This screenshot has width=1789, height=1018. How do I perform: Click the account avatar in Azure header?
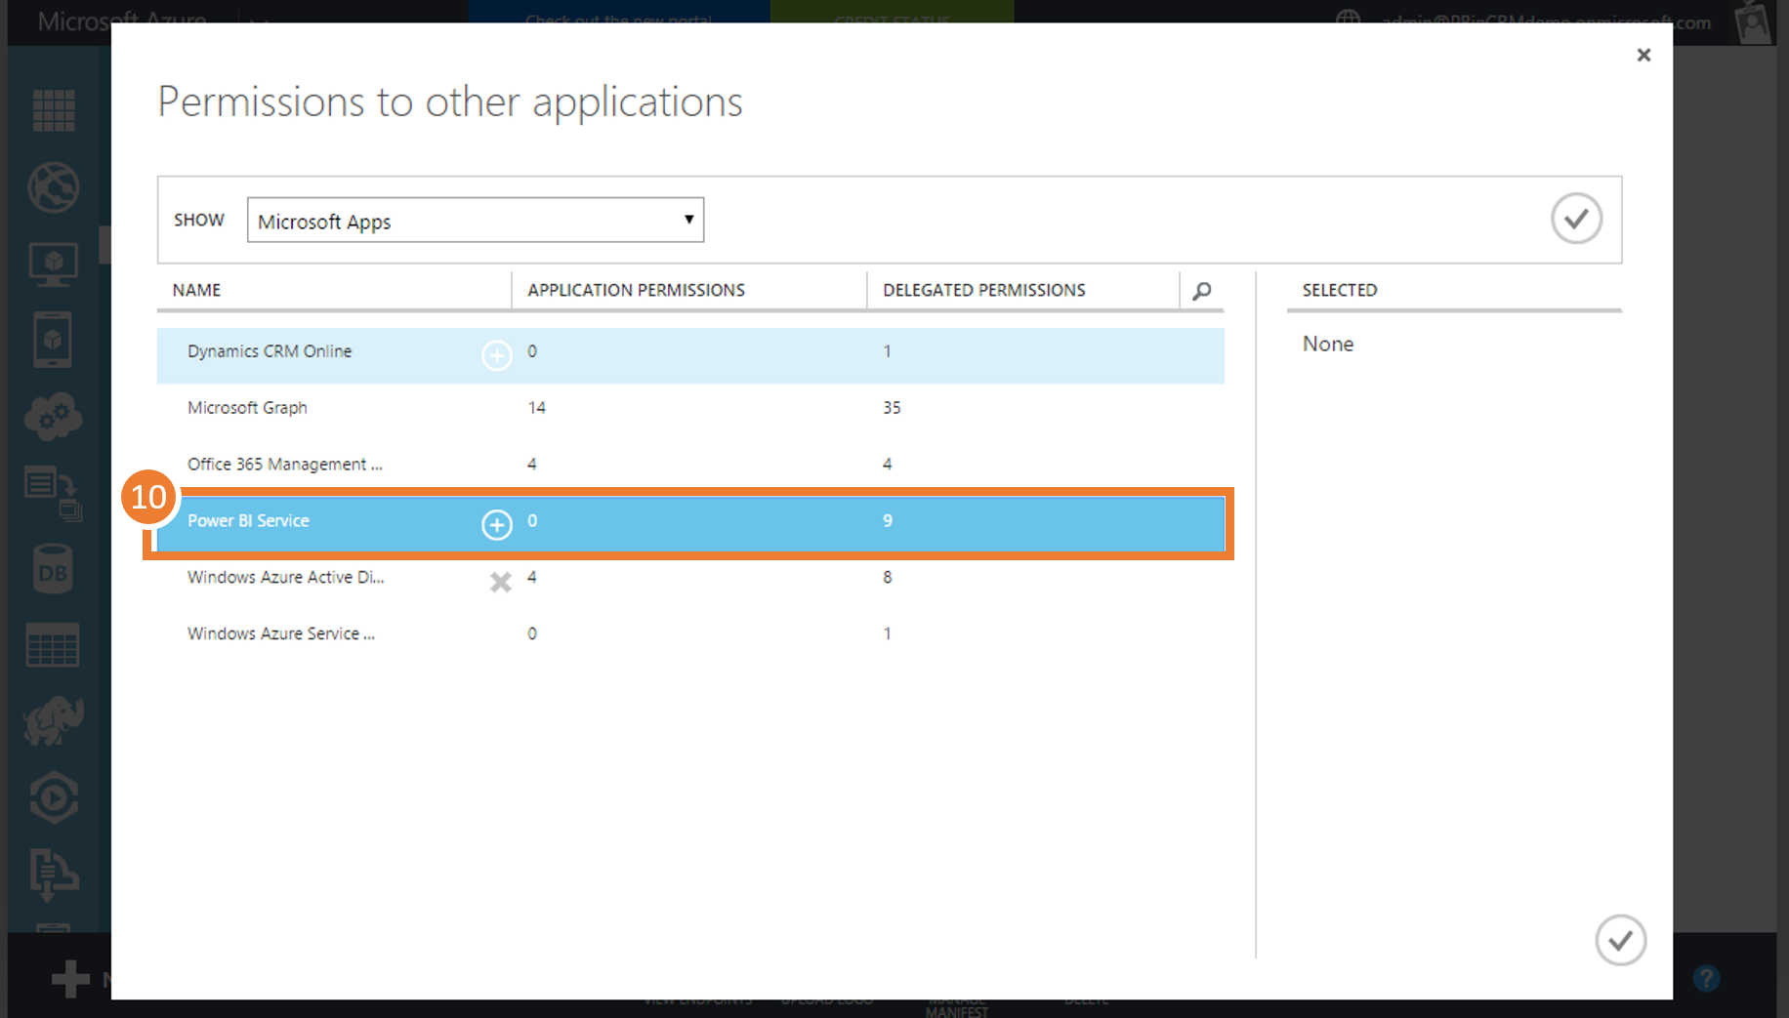[1753, 22]
